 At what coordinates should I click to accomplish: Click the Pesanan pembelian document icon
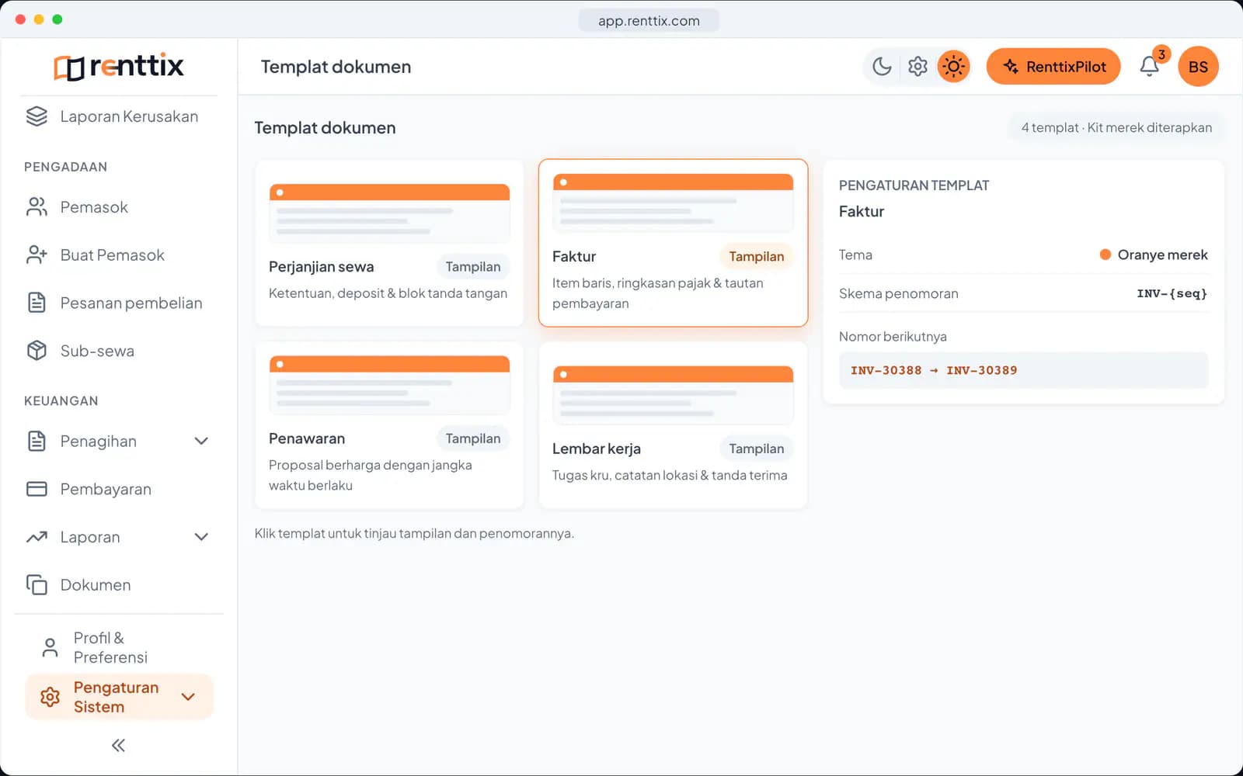tap(37, 303)
